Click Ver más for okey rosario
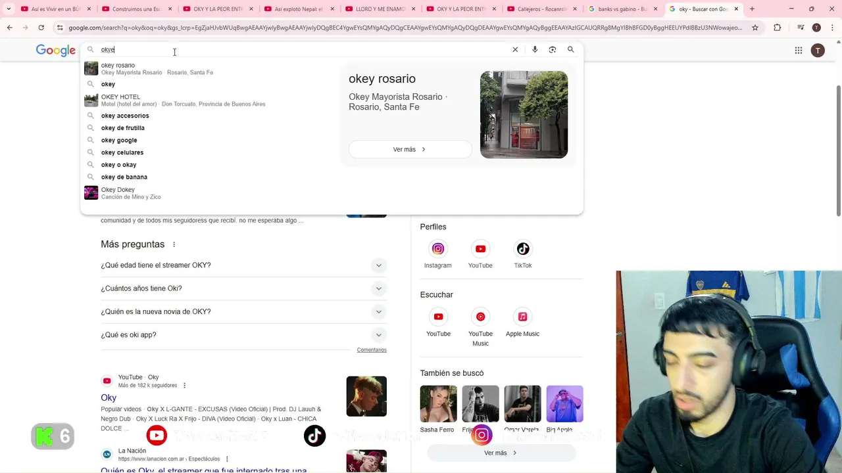842x473 pixels. point(410,149)
